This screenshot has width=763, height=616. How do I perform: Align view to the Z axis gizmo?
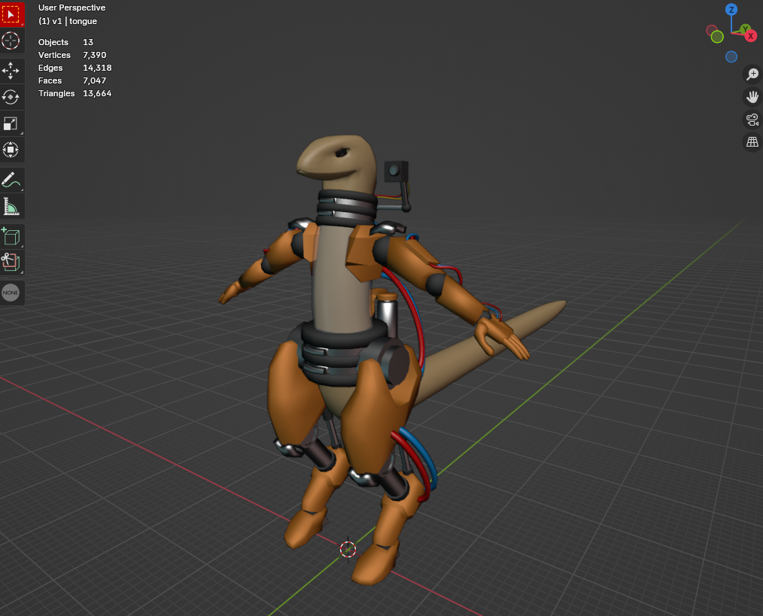click(x=731, y=9)
